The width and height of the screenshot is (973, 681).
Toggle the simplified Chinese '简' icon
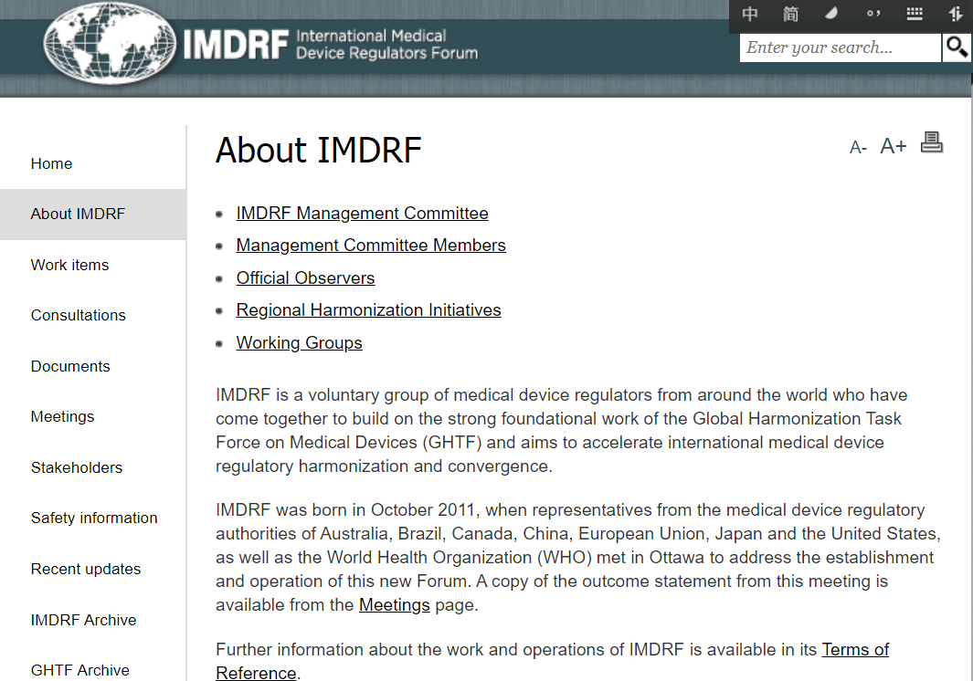click(x=790, y=14)
